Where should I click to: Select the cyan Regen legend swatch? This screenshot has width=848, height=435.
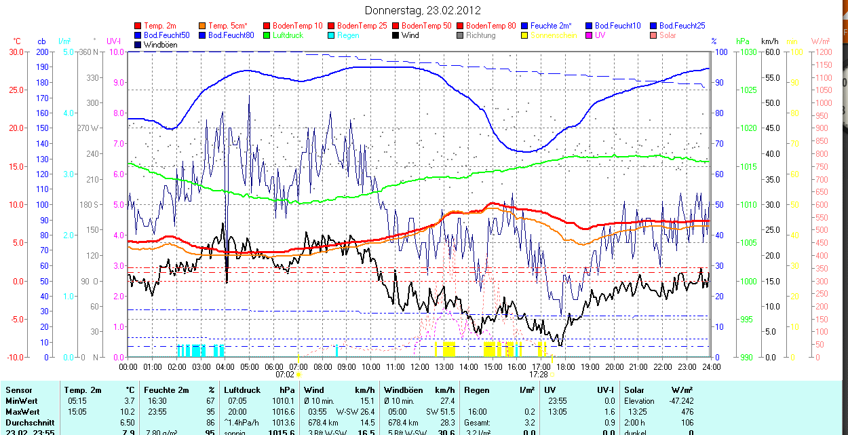332,35
